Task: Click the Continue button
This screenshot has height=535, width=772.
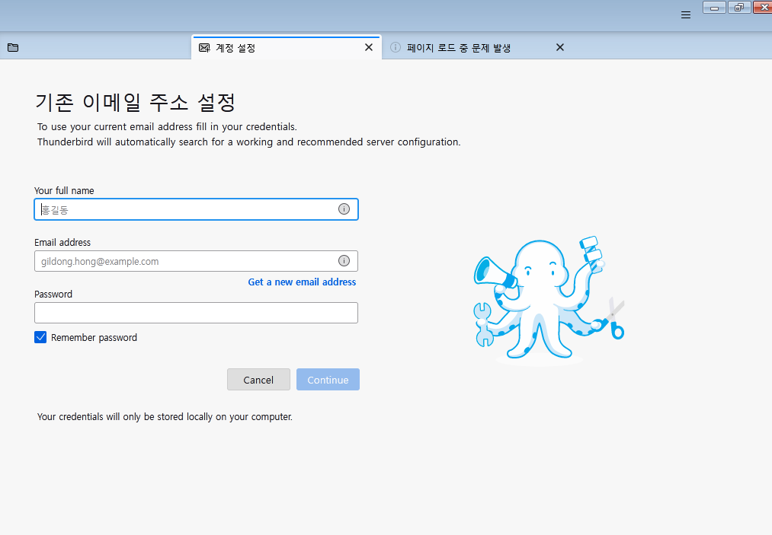Action: pos(328,380)
